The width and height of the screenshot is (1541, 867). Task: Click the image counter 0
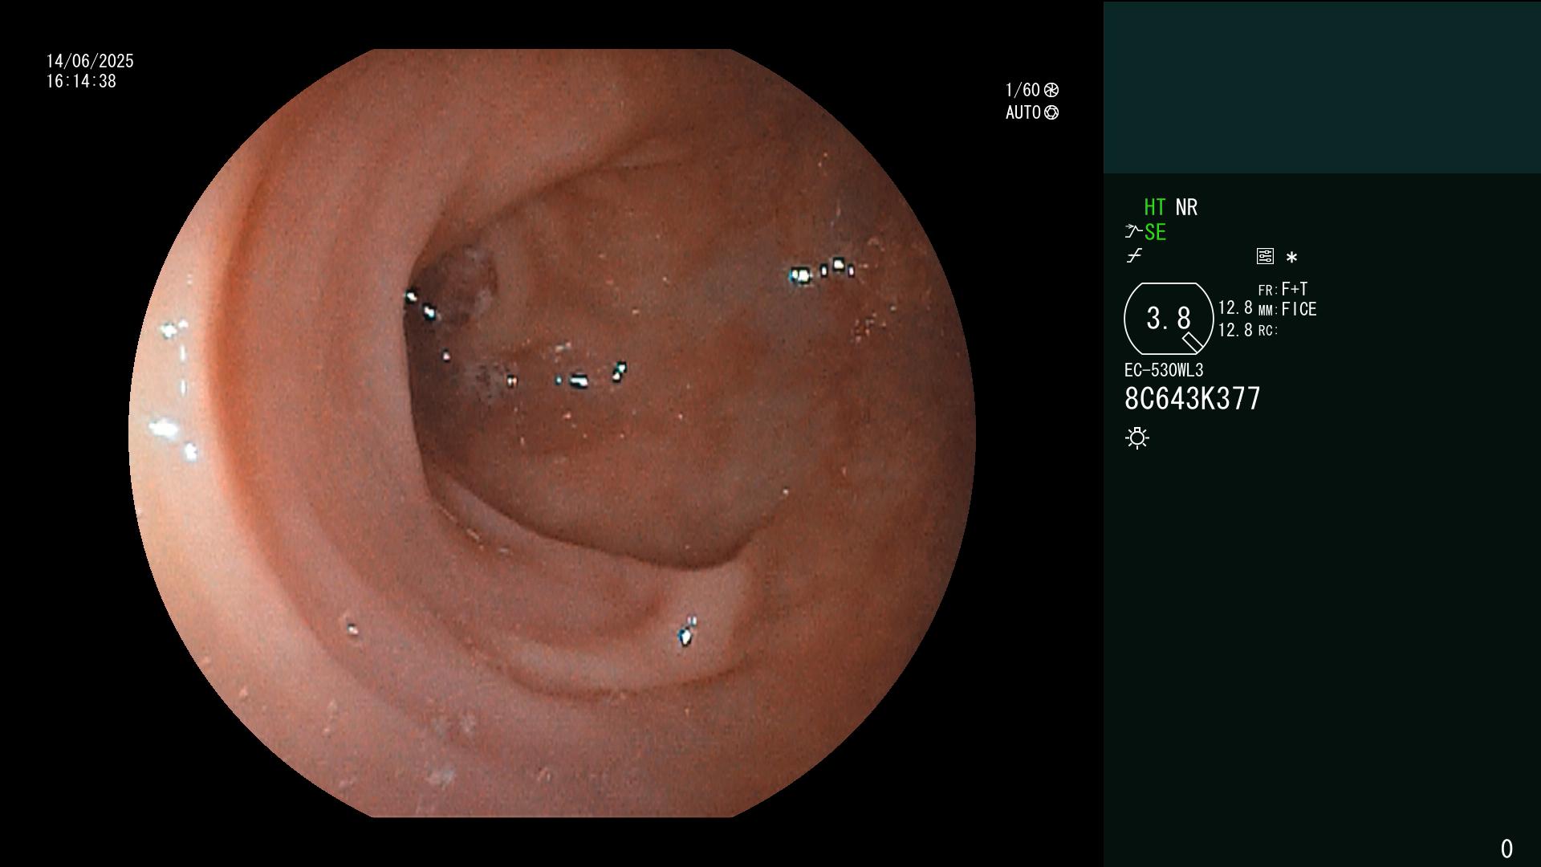pyautogui.click(x=1506, y=849)
